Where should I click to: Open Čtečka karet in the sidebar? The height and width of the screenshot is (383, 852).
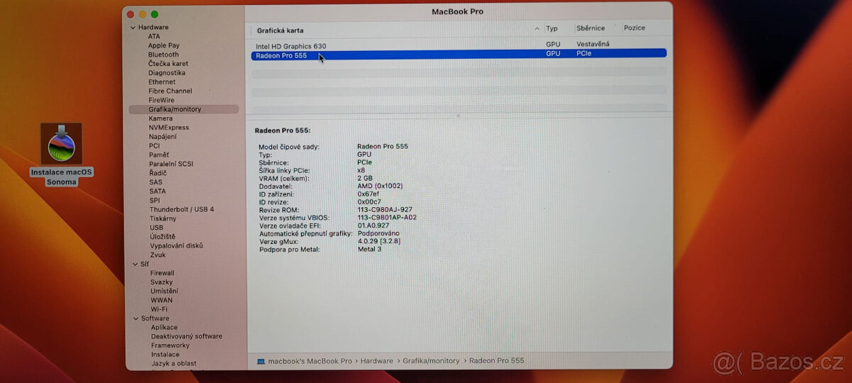pyautogui.click(x=168, y=64)
